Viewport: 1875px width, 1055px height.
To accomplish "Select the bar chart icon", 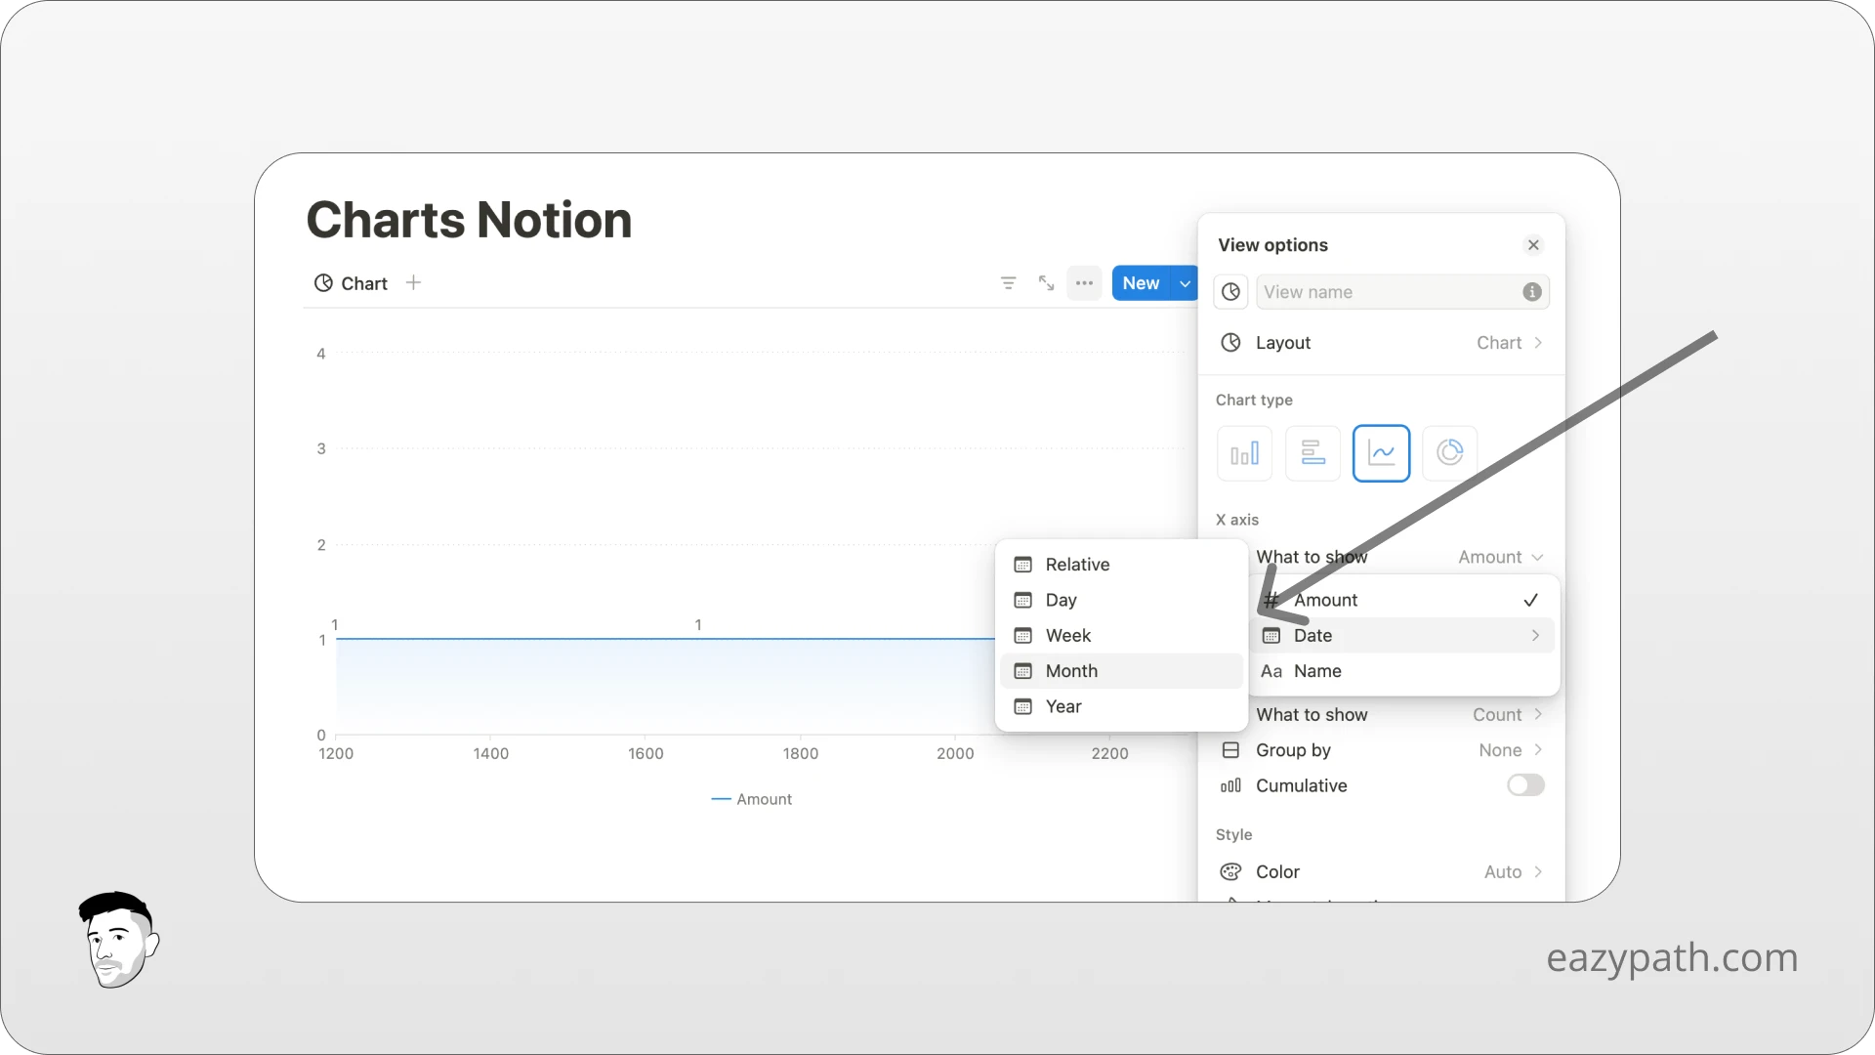I will point(1244,452).
